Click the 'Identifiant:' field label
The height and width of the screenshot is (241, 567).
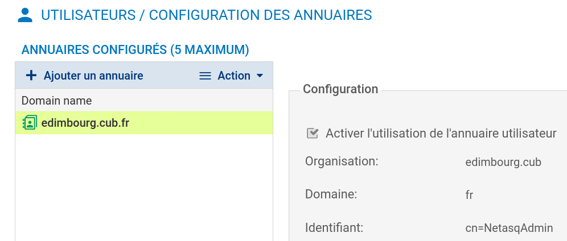334,228
